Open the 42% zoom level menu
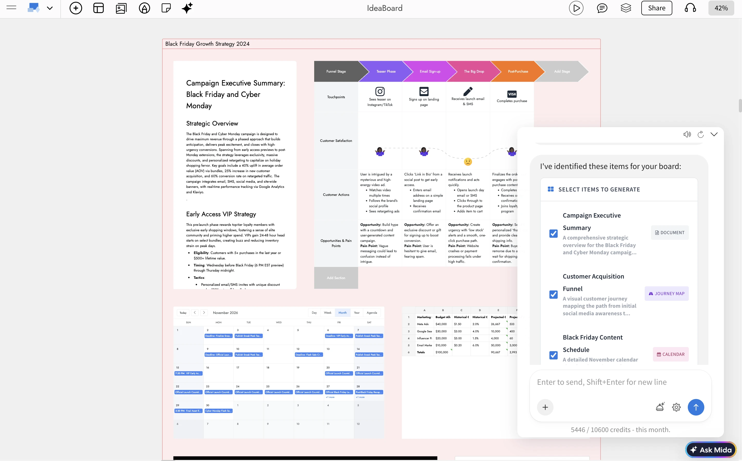 [721, 8]
